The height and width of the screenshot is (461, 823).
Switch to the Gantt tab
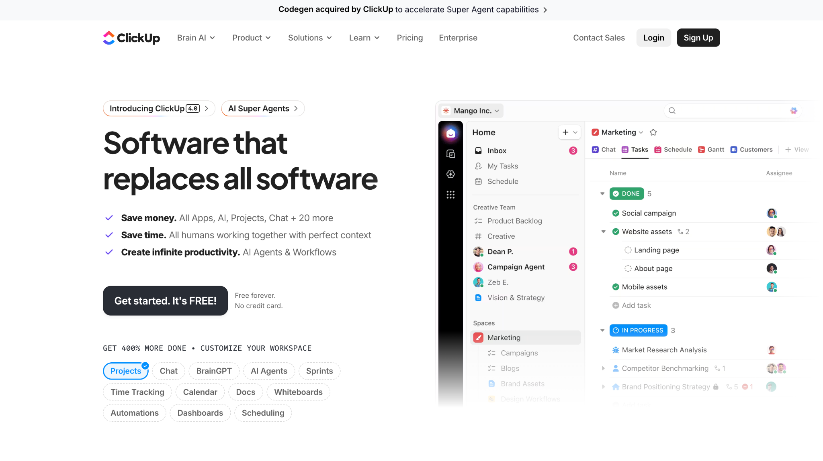pyautogui.click(x=711, y=150)
